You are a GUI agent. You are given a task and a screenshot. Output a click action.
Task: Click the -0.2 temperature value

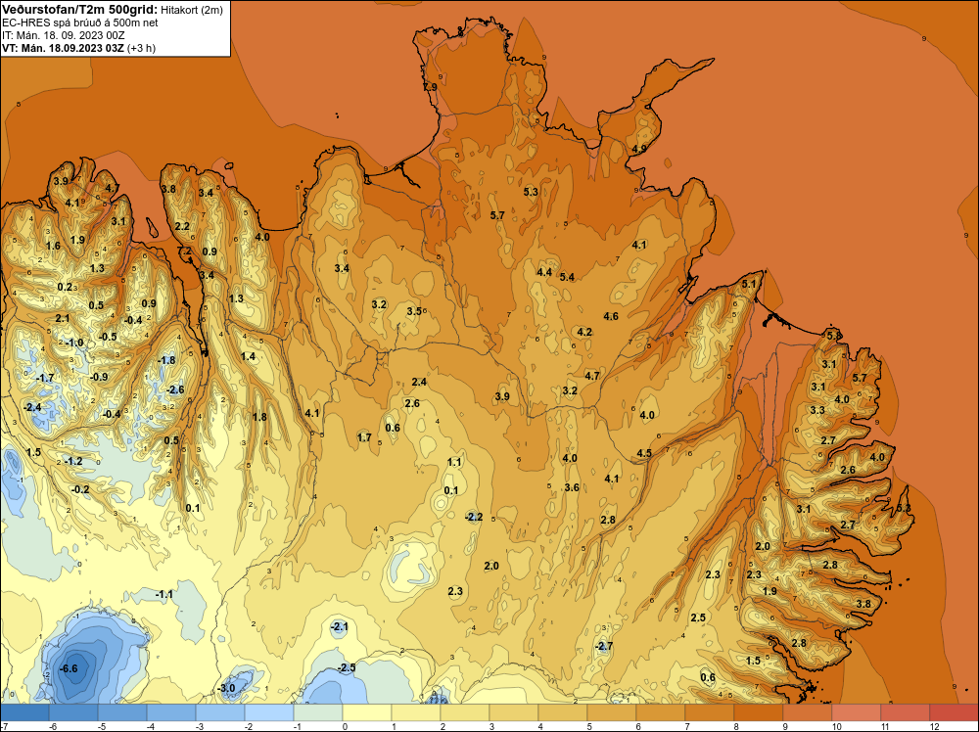(x=80, y=489)
